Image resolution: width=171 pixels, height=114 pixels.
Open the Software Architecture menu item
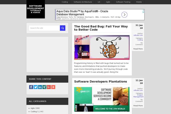[83, 2]
